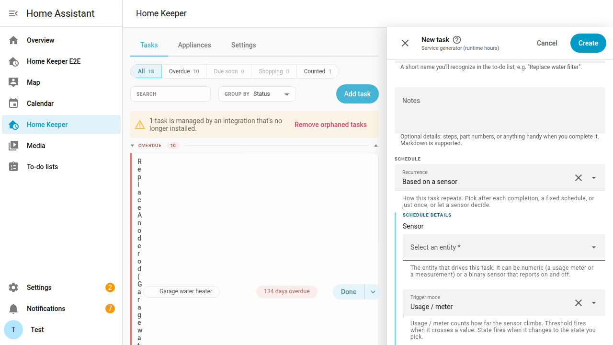The image size is (613, 345).
Task: Select the Shopping filter
Action: pos(274,71)
